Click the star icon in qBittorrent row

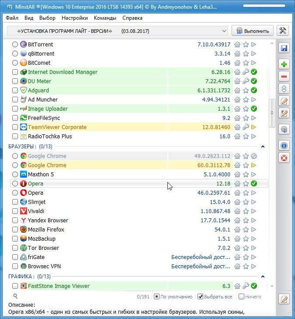(x=246, y=54)
